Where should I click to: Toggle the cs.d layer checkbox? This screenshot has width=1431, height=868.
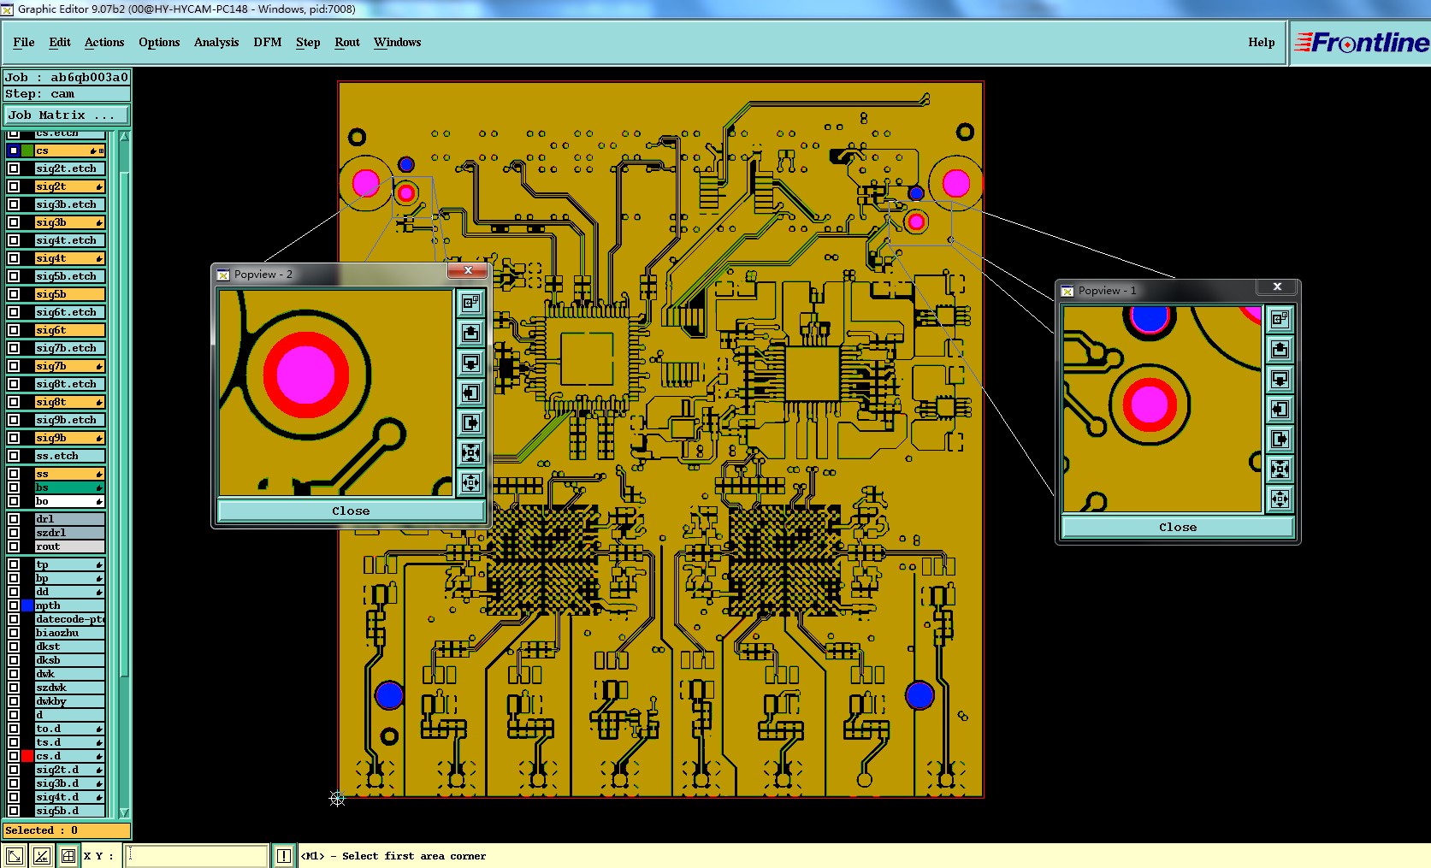coord(14,756)
